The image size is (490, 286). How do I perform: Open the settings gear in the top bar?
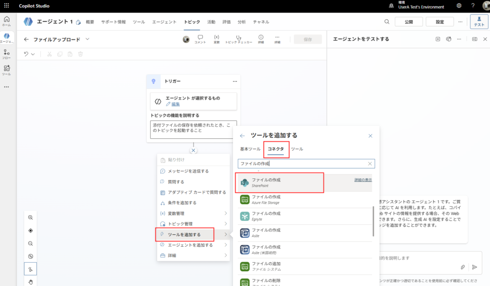[458, 6]
